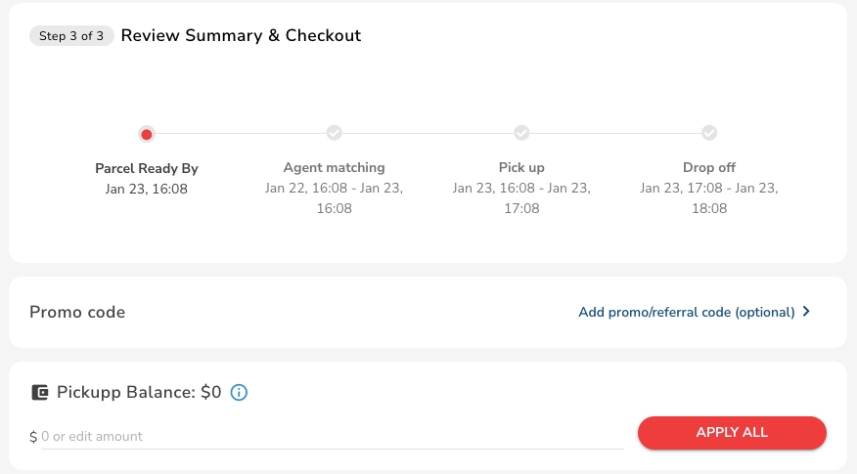Select the Drop off step label
Screen dimensions: 857x474
tap(709, 167)
